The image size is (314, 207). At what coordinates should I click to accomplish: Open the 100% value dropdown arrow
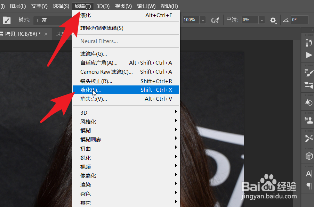coord(203,20)
